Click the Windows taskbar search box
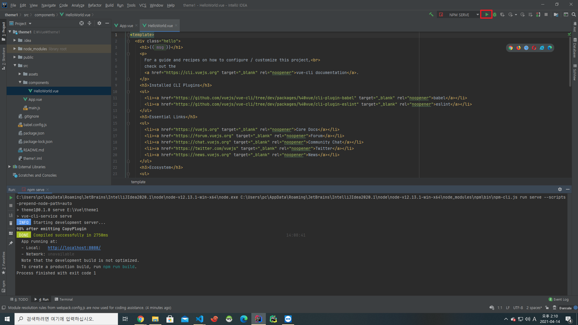The width and height of the screenshot is (578, 325). 66,319
